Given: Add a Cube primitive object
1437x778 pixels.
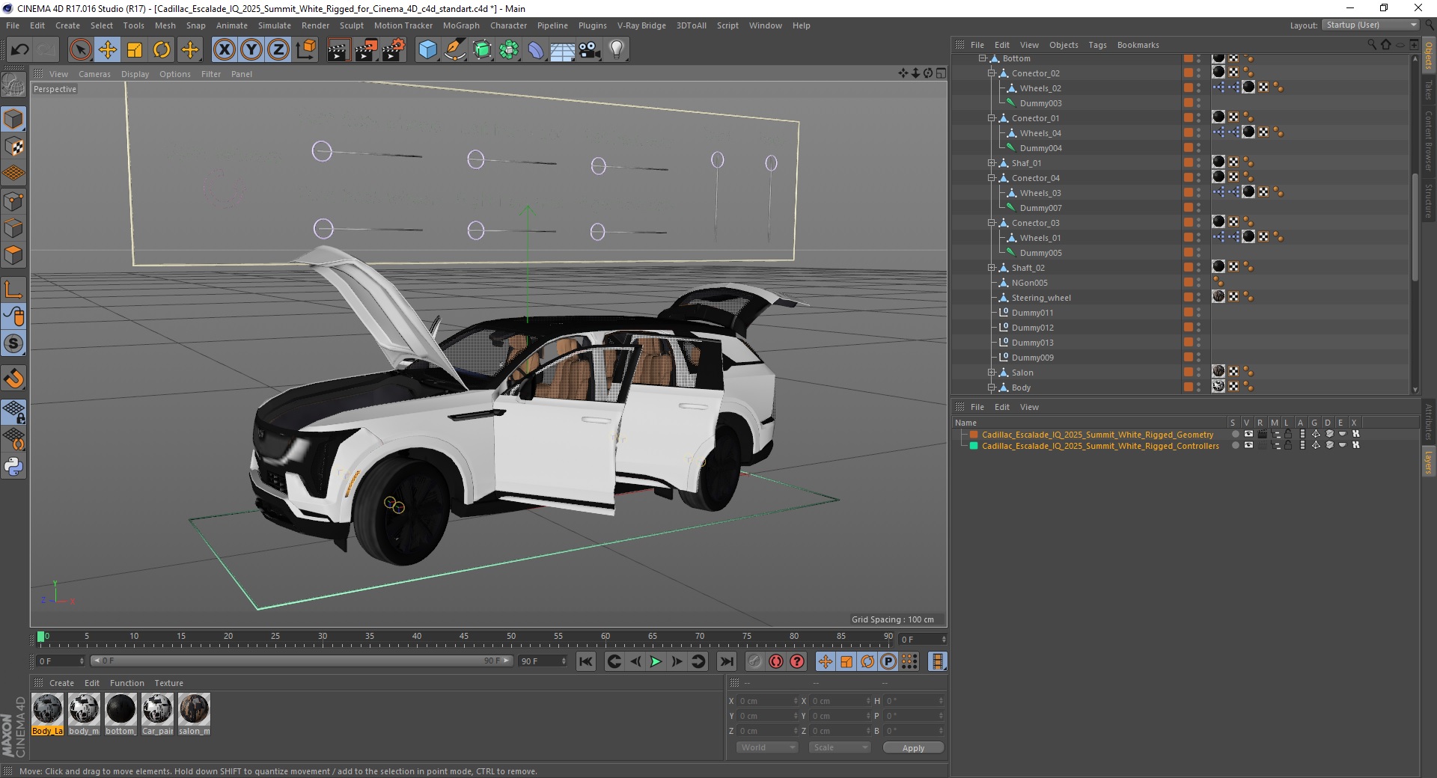Looking at the screenshot, I should (427, 50).
